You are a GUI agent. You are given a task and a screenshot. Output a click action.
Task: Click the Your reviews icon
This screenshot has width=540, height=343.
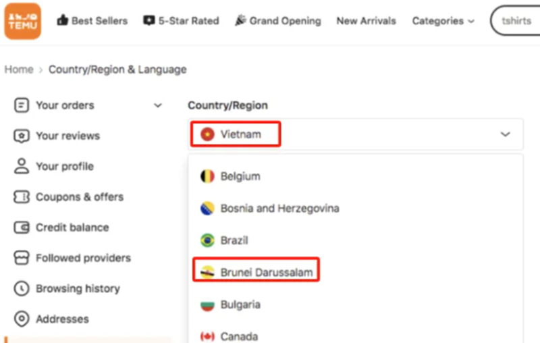22,136
